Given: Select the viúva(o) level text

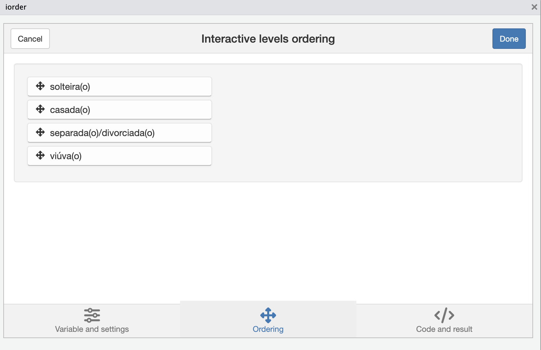Looking at the screenshot, I should click(x=66, y=156).
